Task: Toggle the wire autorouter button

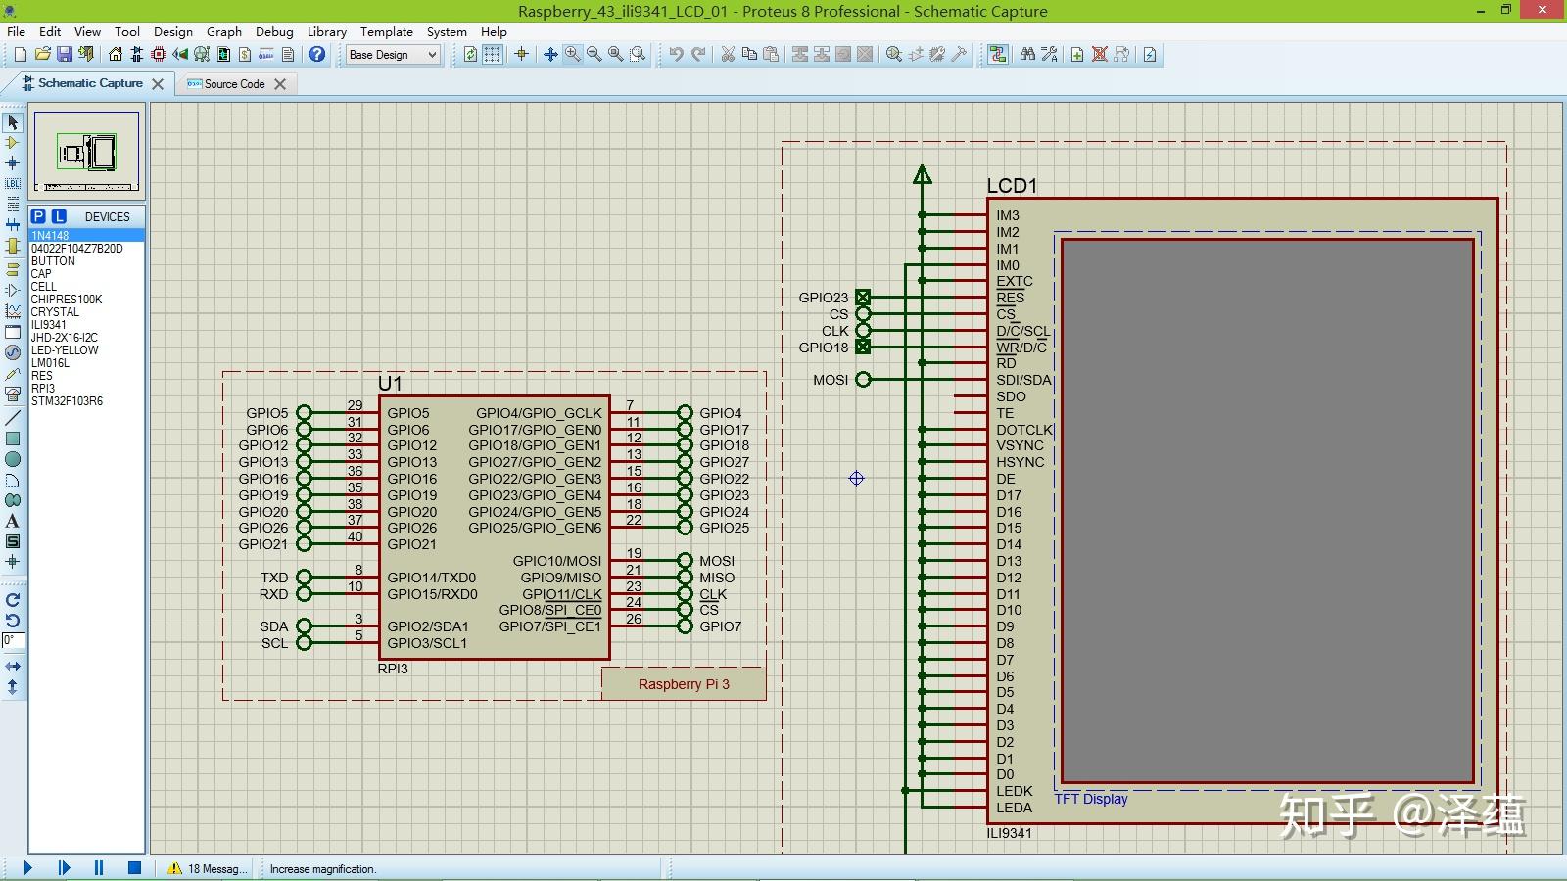Action: (x=997, y=55)
